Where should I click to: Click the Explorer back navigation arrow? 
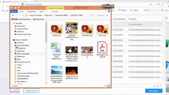pos(13,15)
